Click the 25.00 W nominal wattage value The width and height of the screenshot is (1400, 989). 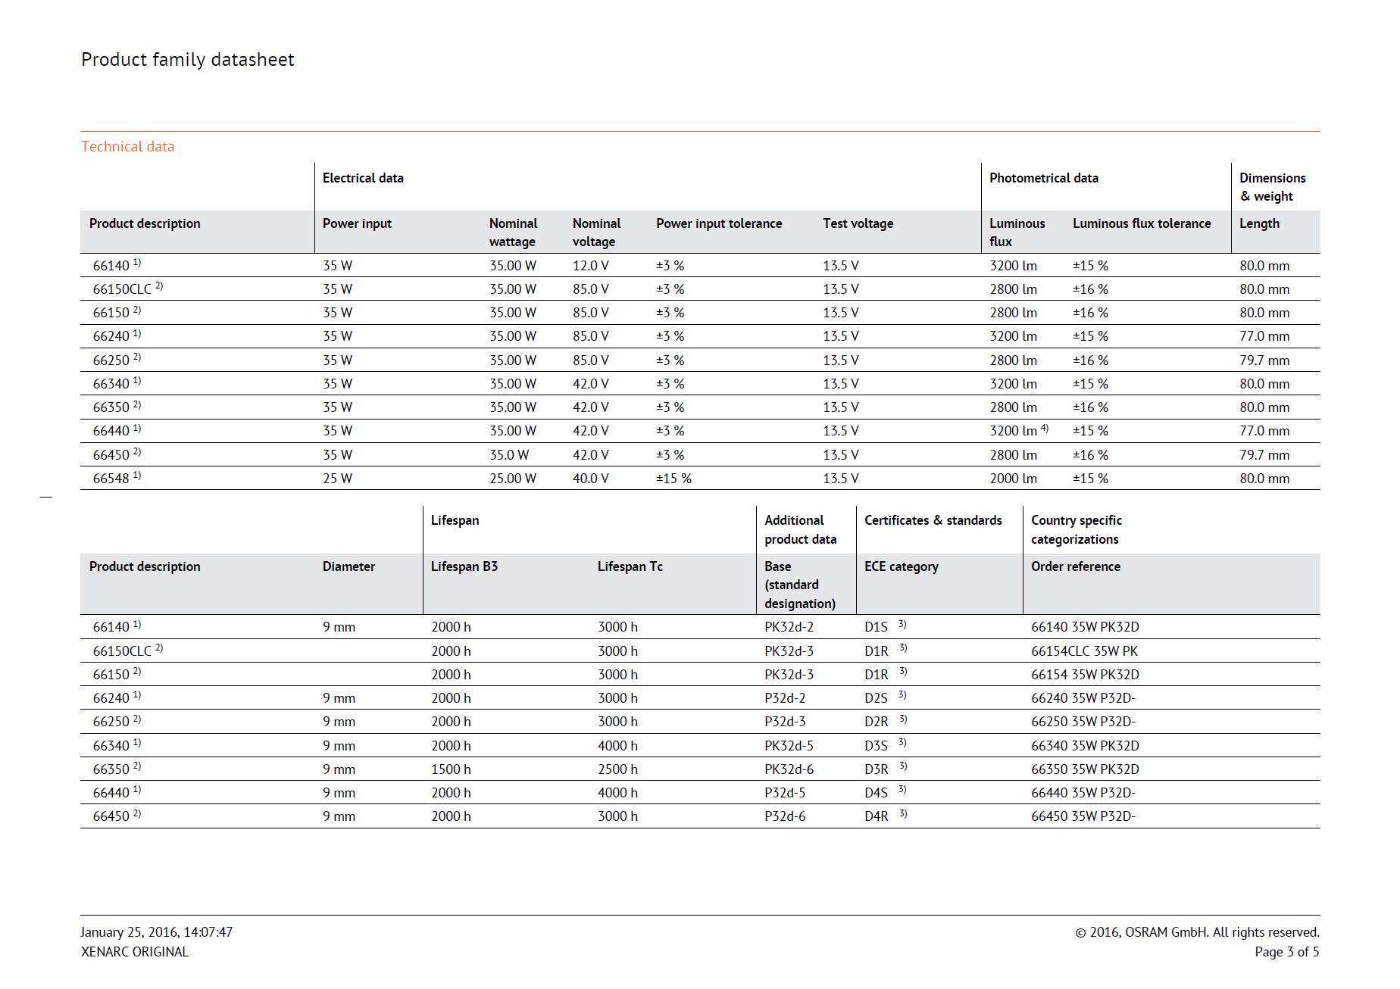[x=513, y=479]
